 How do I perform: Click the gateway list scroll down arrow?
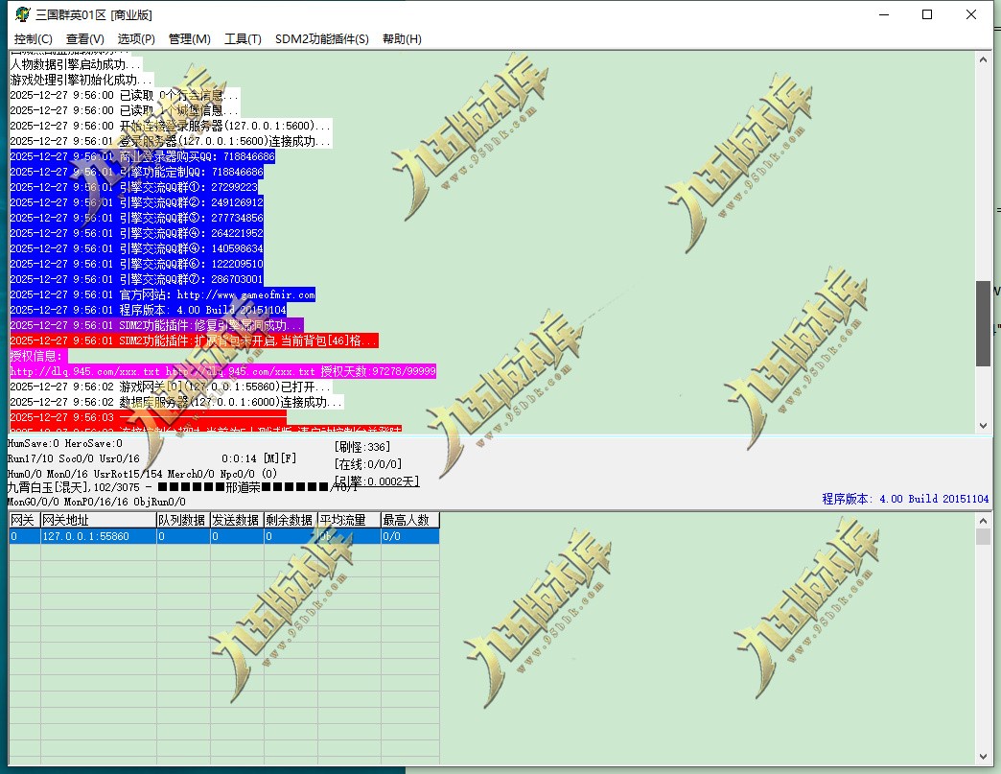pyautogui.click(x=983, y=757)
